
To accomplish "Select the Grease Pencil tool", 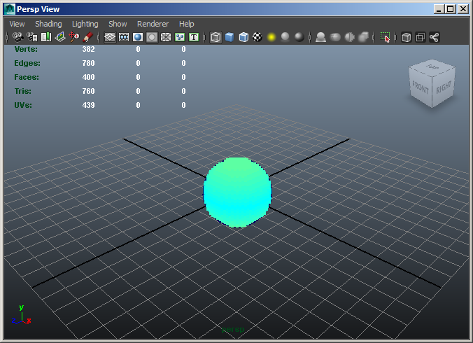I will pos(87,37).
